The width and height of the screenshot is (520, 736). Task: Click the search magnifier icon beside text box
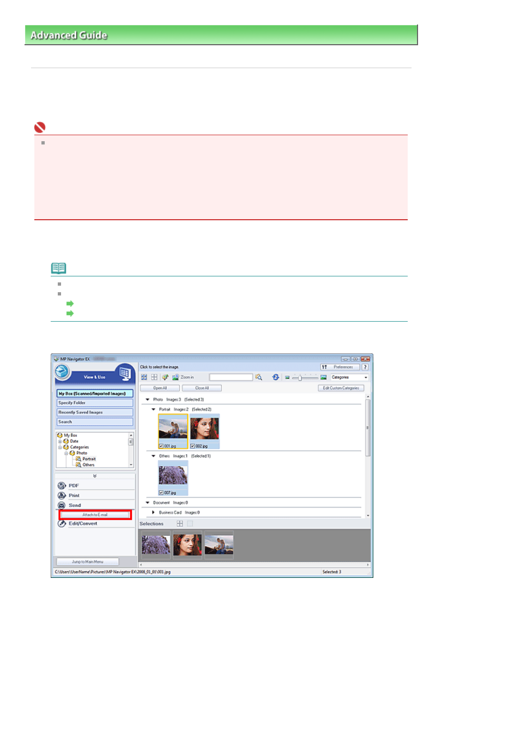pos(259,377)
